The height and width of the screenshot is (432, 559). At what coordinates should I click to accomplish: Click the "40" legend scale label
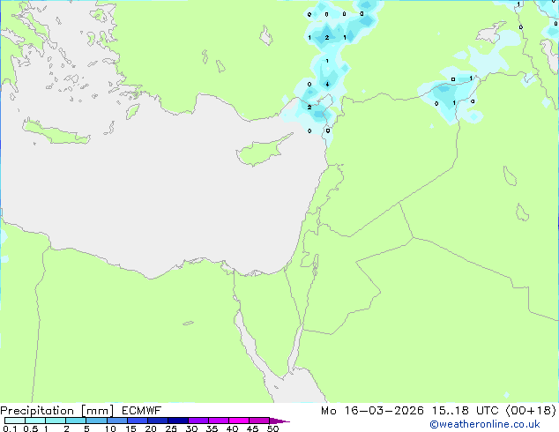point(232,428)
